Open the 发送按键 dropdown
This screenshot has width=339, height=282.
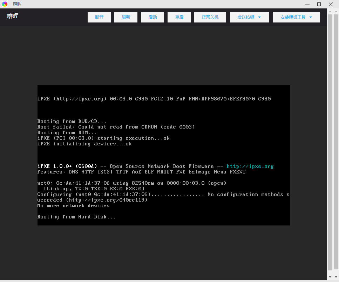(x=249, y=17)
